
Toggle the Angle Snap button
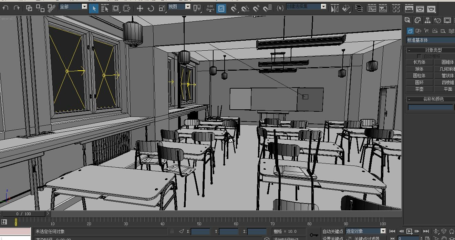[245, 8]
